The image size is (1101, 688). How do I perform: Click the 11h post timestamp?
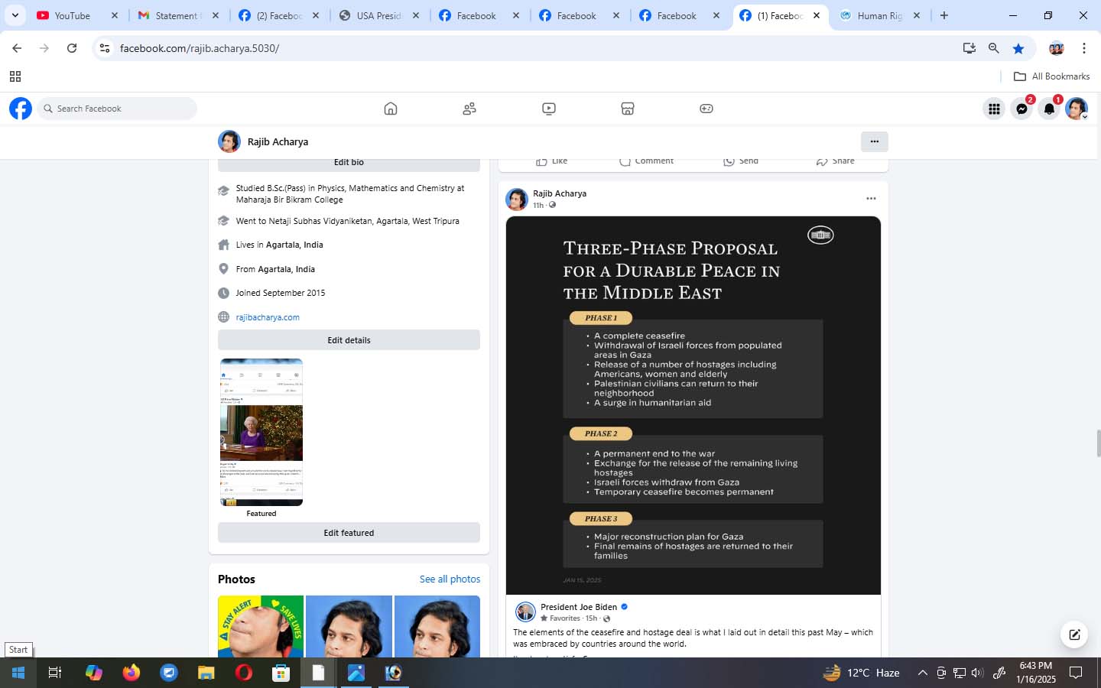[538, 206]
